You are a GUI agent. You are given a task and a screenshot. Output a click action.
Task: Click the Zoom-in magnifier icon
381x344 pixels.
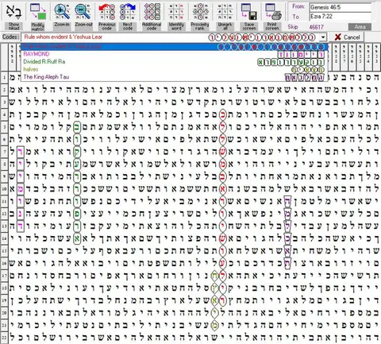62,12
